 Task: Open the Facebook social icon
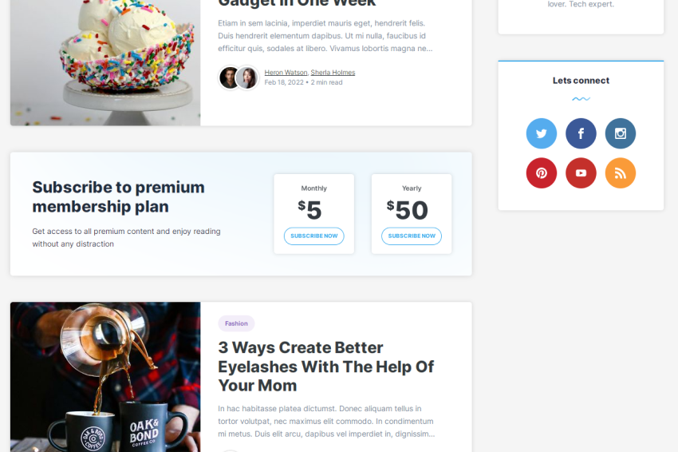(x=581, y=133)
